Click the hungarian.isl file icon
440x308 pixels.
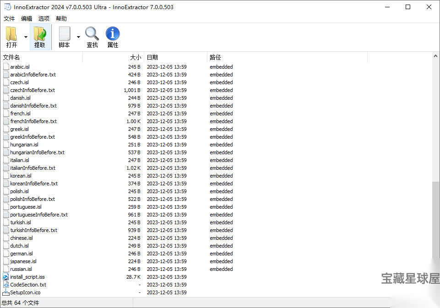point(6,145)
